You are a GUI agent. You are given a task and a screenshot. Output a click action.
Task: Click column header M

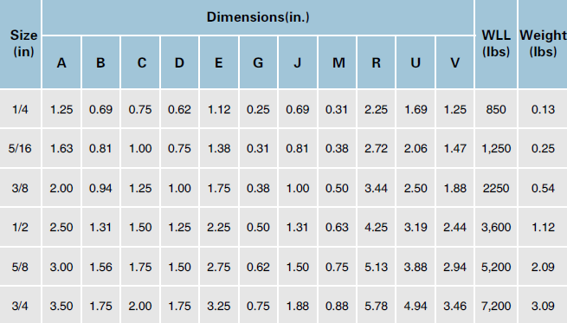click(337, 62)
